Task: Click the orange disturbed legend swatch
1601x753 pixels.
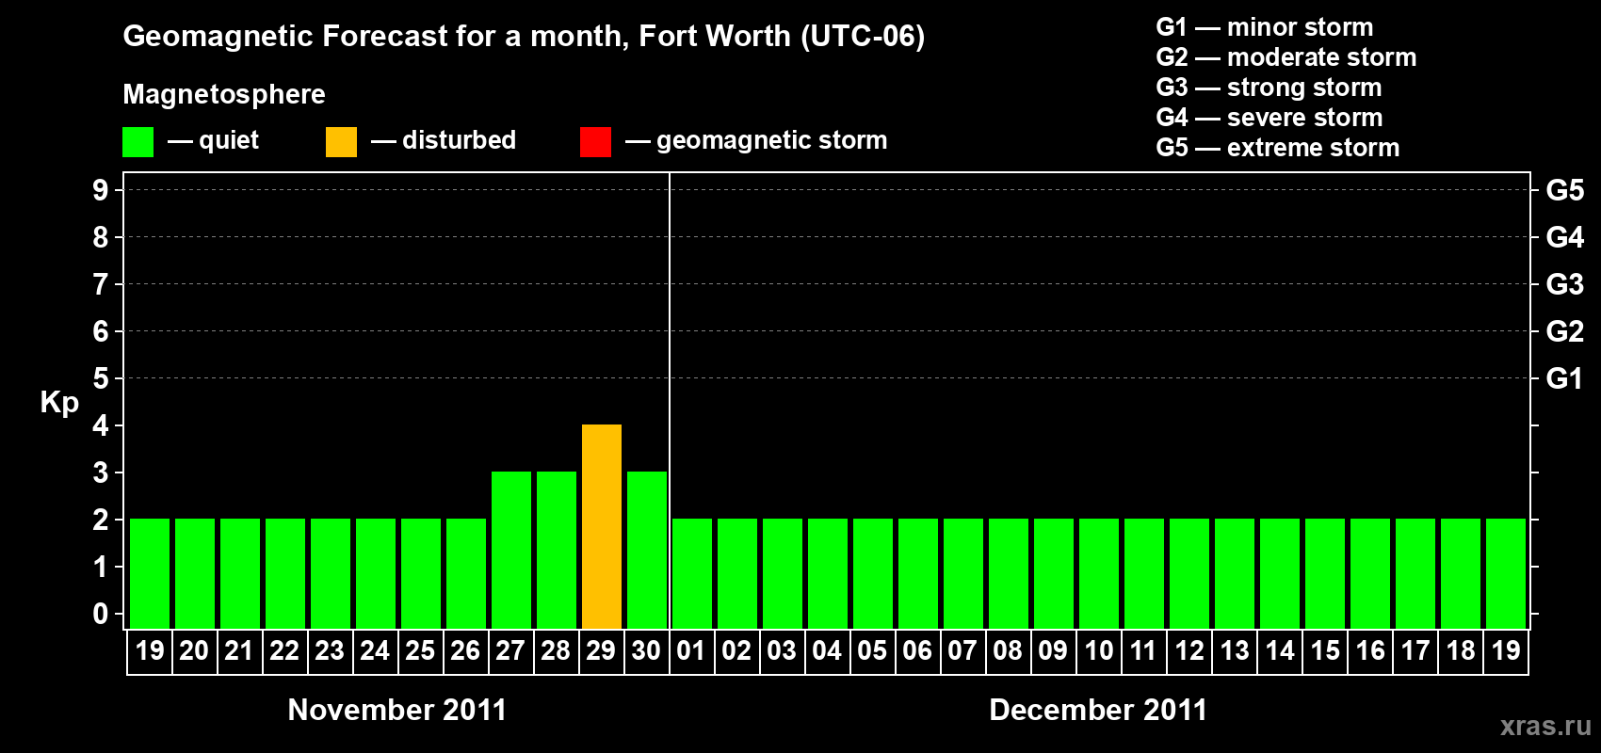Action: tap(341, 142)
